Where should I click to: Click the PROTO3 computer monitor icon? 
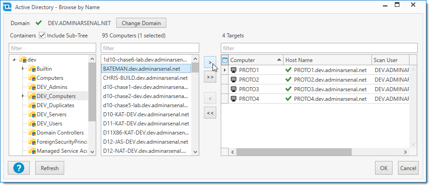[x=234, y=89]
